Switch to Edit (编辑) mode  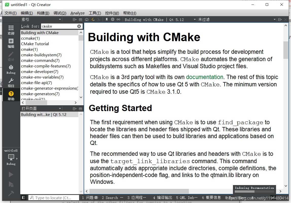coord(11,43)
